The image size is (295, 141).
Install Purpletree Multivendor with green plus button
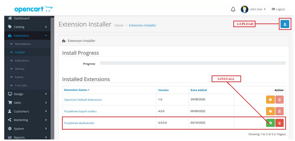click(x=270, y=123)
